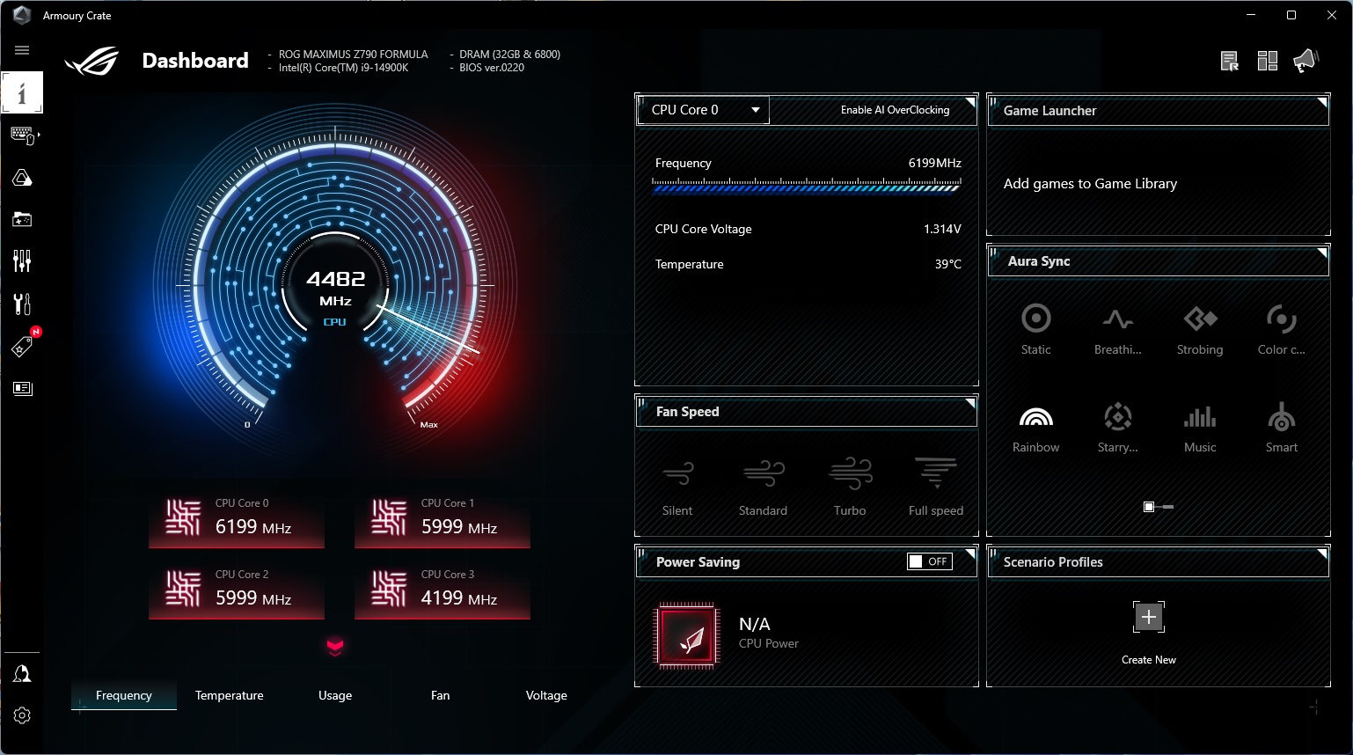Select Strobing Aura Sync effect
Image resolution: width=1353 pixels, height=755 pixels.
(x=1200, y=330)
